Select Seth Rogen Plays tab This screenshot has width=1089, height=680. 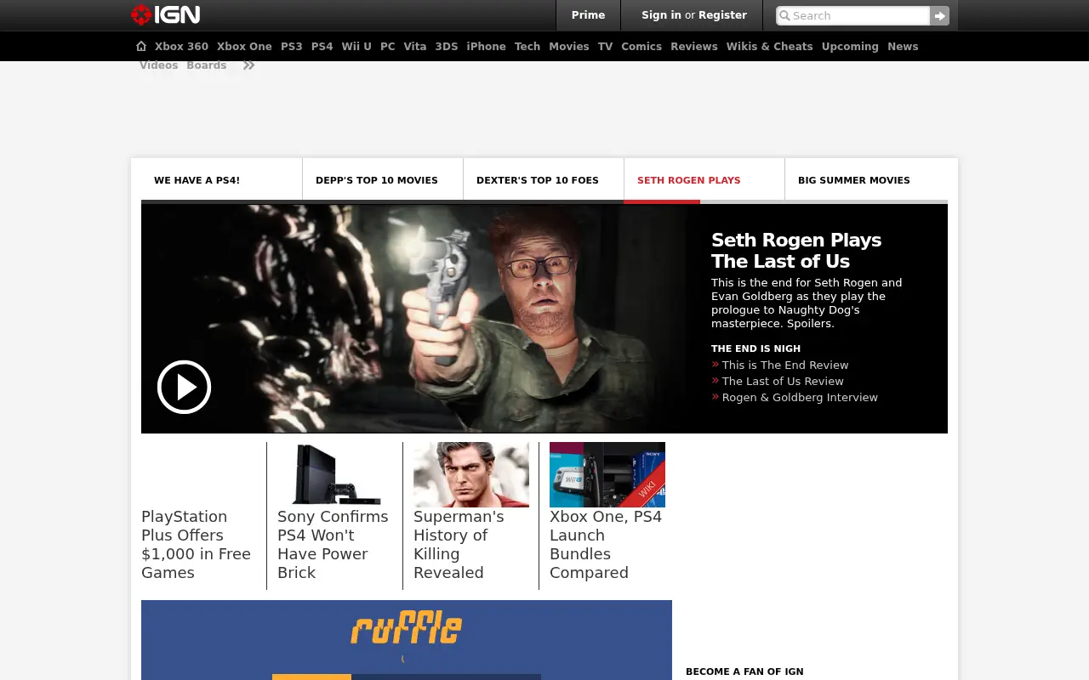(704, 180)
